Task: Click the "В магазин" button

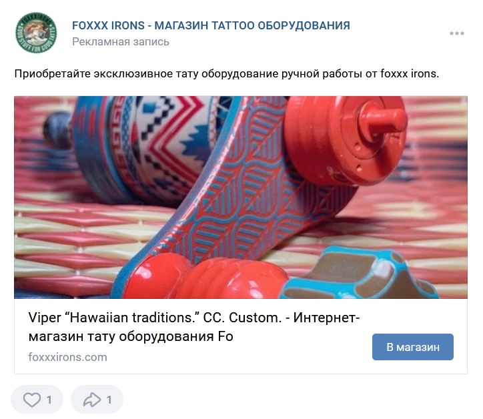Action: point(412,347)
